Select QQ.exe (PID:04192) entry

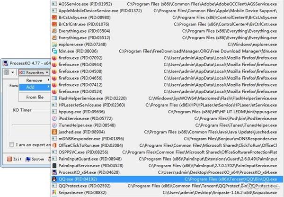pos(167,179)
